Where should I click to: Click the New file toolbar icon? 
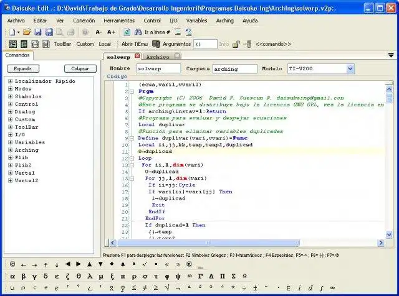12,32
